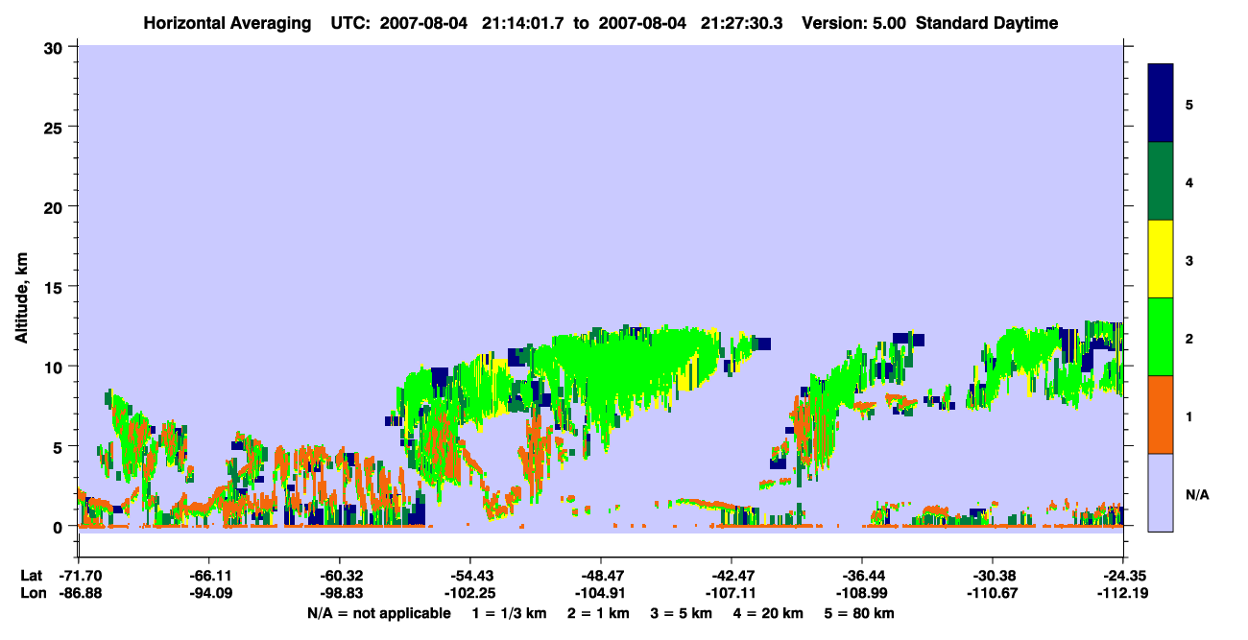Screen dimensions: 1248x640
Task: Click latitude value -54.43
Action: [x=470, y=575]
